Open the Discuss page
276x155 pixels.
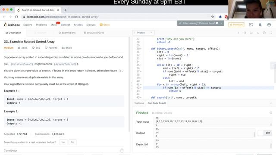[91, 25]
